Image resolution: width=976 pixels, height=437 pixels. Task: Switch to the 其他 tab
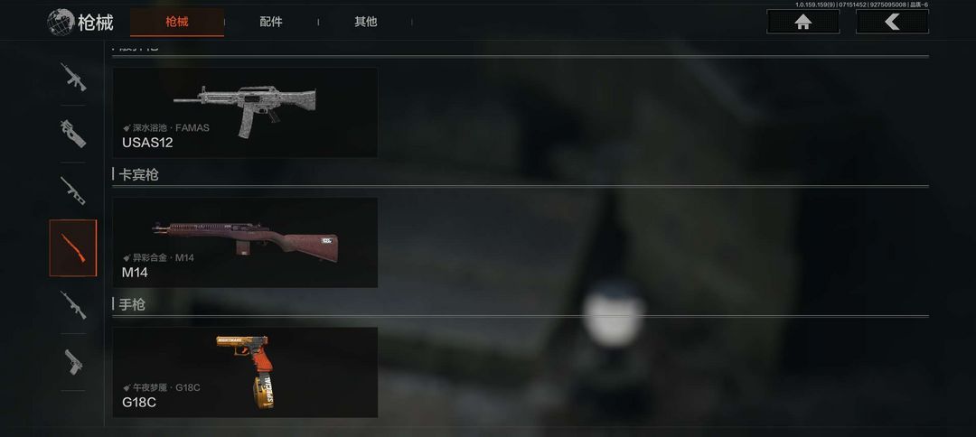[365, 22]
